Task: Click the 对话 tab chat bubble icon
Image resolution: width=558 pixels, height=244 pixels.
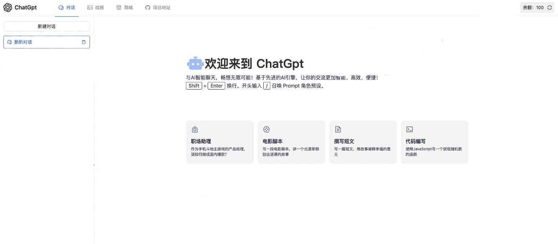Action: [61, 8]
